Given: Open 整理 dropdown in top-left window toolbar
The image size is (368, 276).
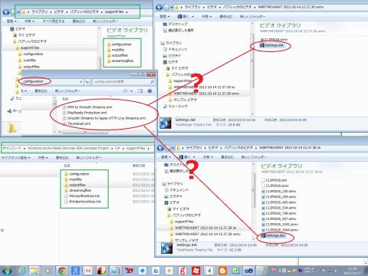Looking at the screenshot, I should click(x=11, y=21).
